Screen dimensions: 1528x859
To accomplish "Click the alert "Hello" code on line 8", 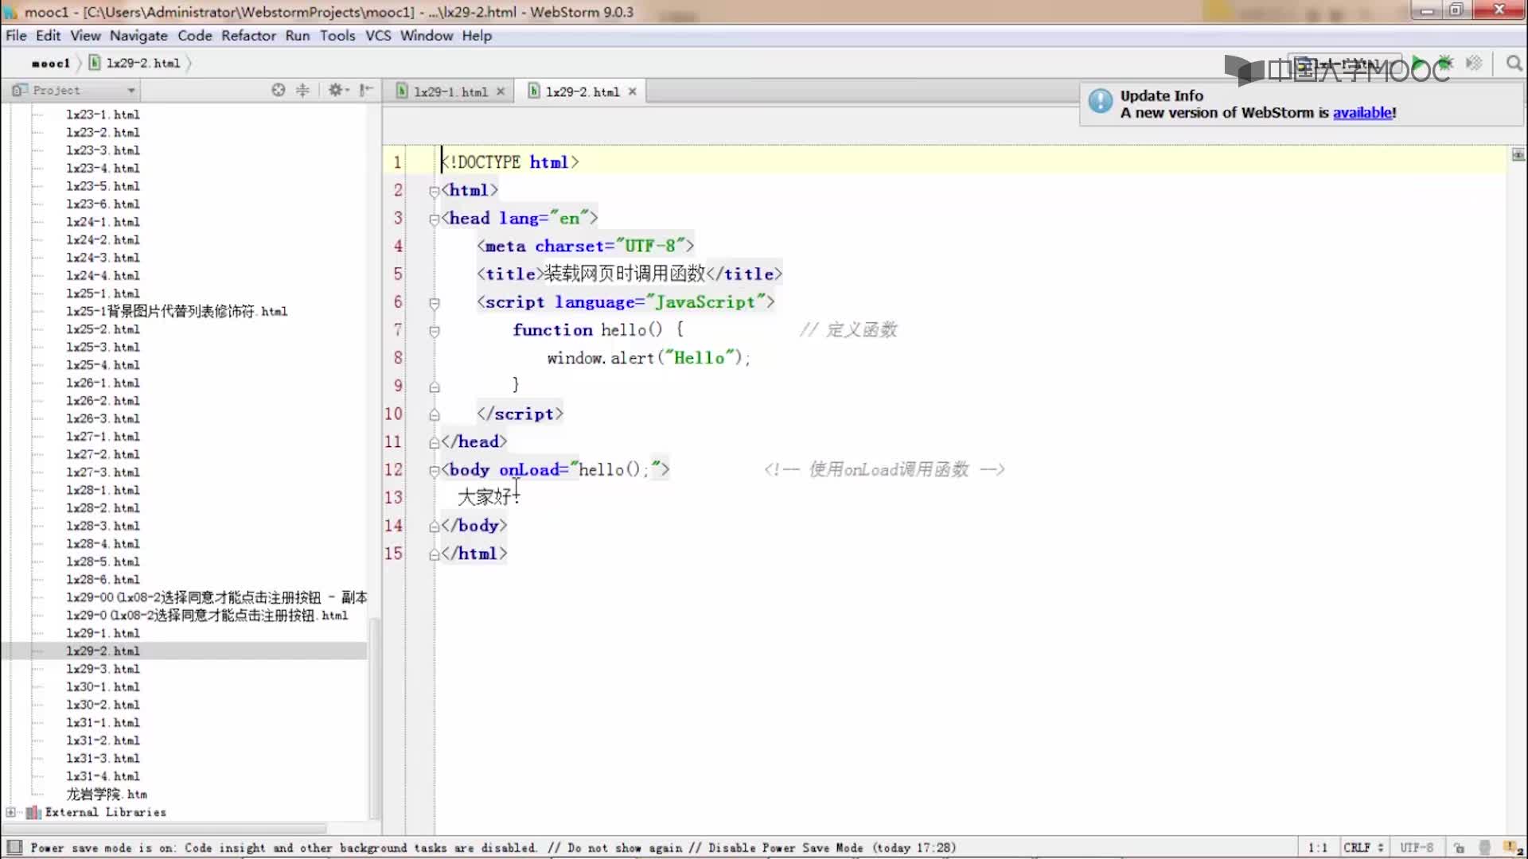I will 649,358.
